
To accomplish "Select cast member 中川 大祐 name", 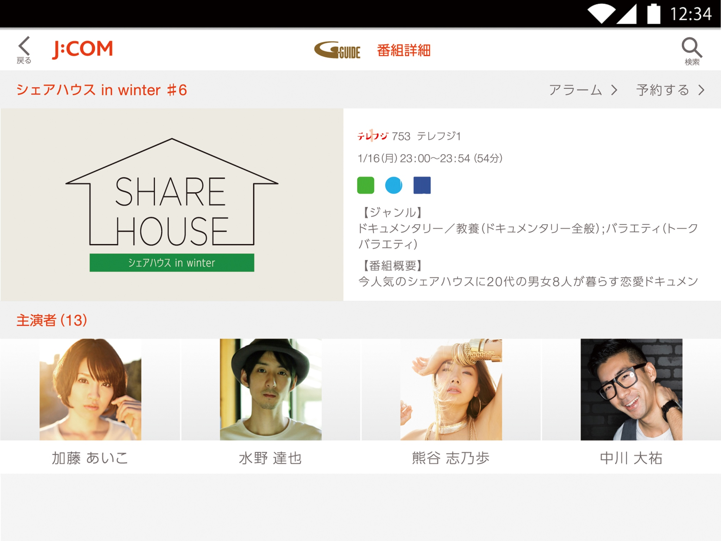I will pyautogui.click(x=631, y=458).
